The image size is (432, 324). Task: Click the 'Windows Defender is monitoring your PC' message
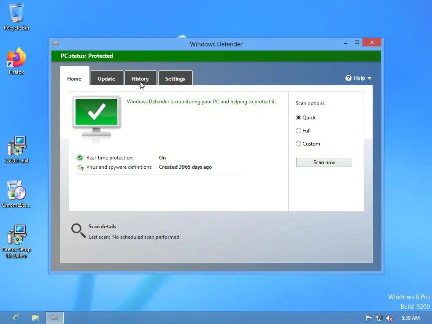[x=201, y=102]
